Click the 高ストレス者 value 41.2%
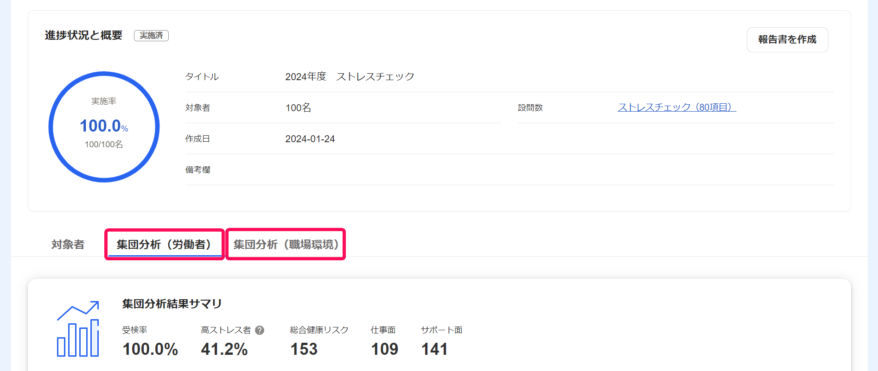The image size is (878, 371). 224,349
